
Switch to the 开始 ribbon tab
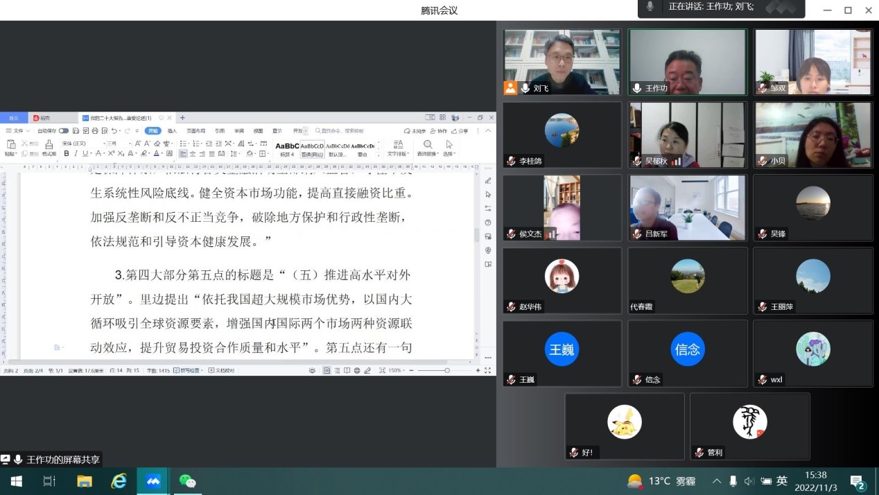pos(153,131)
